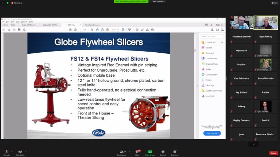The image size is (280, 157).
Task: Open the Reactions menu
Action: [x=175, y=153]
